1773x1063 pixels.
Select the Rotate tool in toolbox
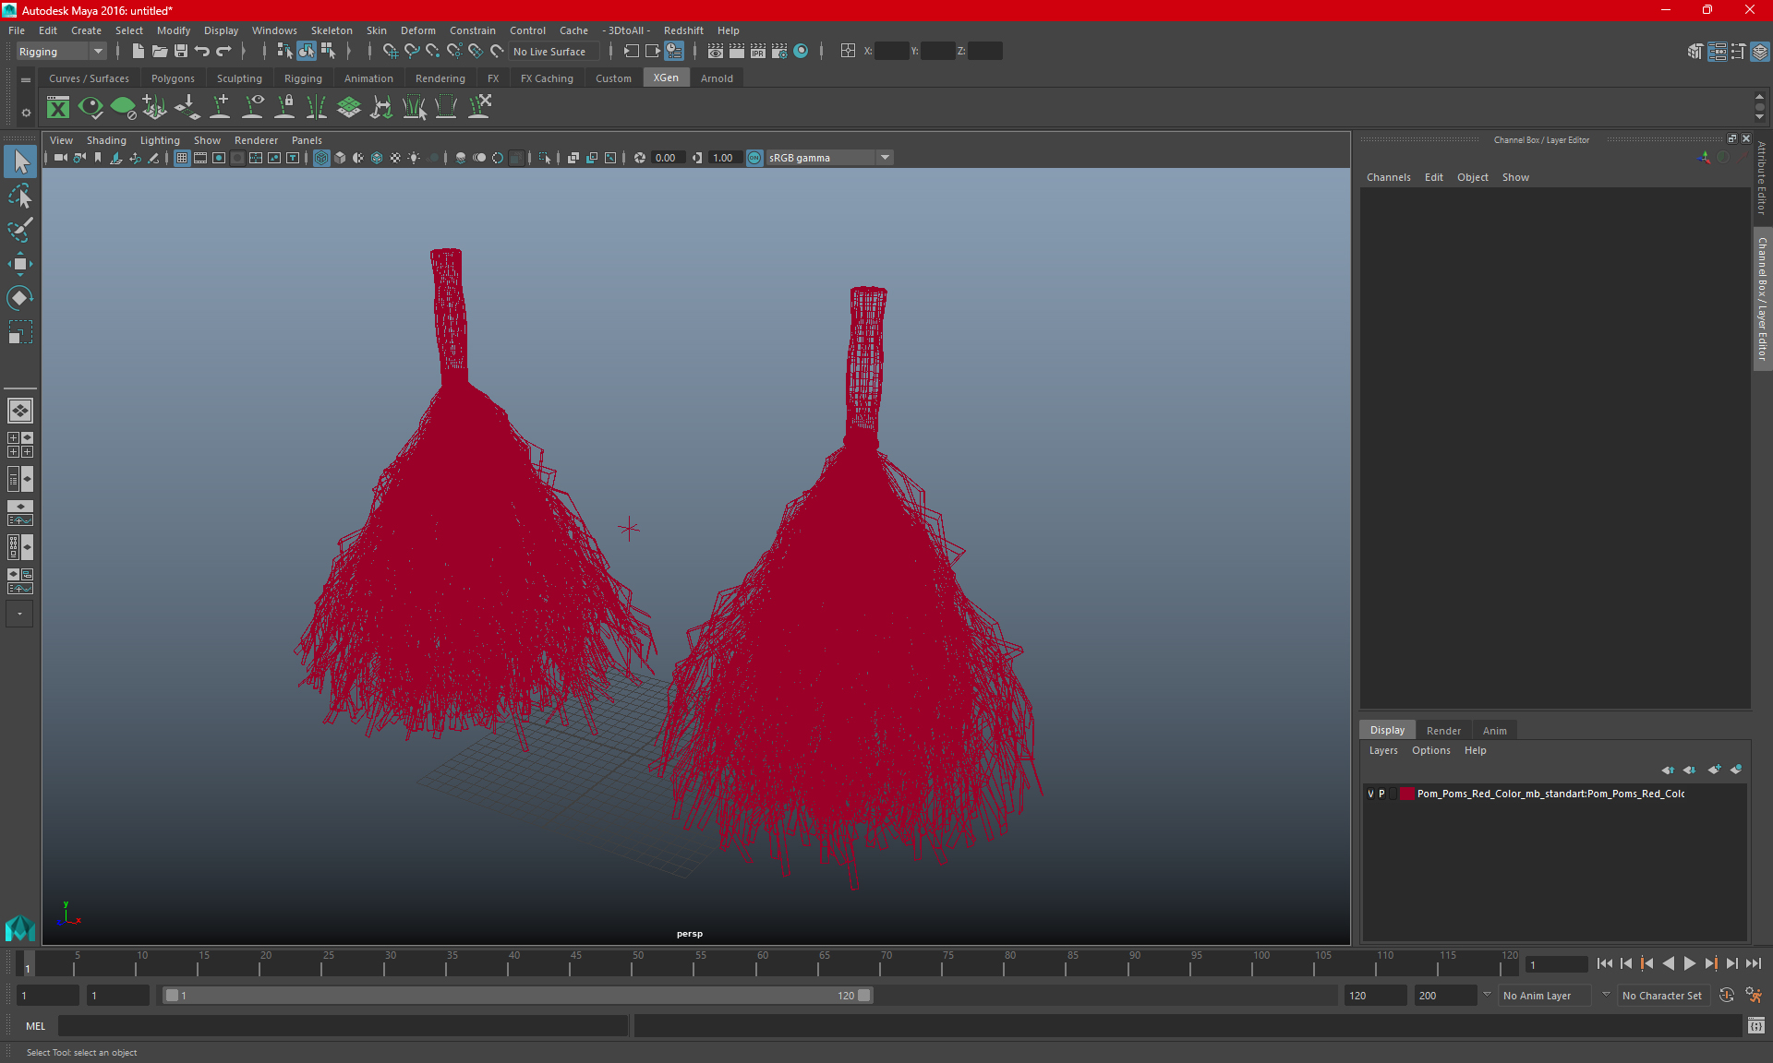(x=19, y=298)
